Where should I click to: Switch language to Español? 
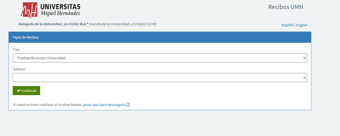point(287,25)
